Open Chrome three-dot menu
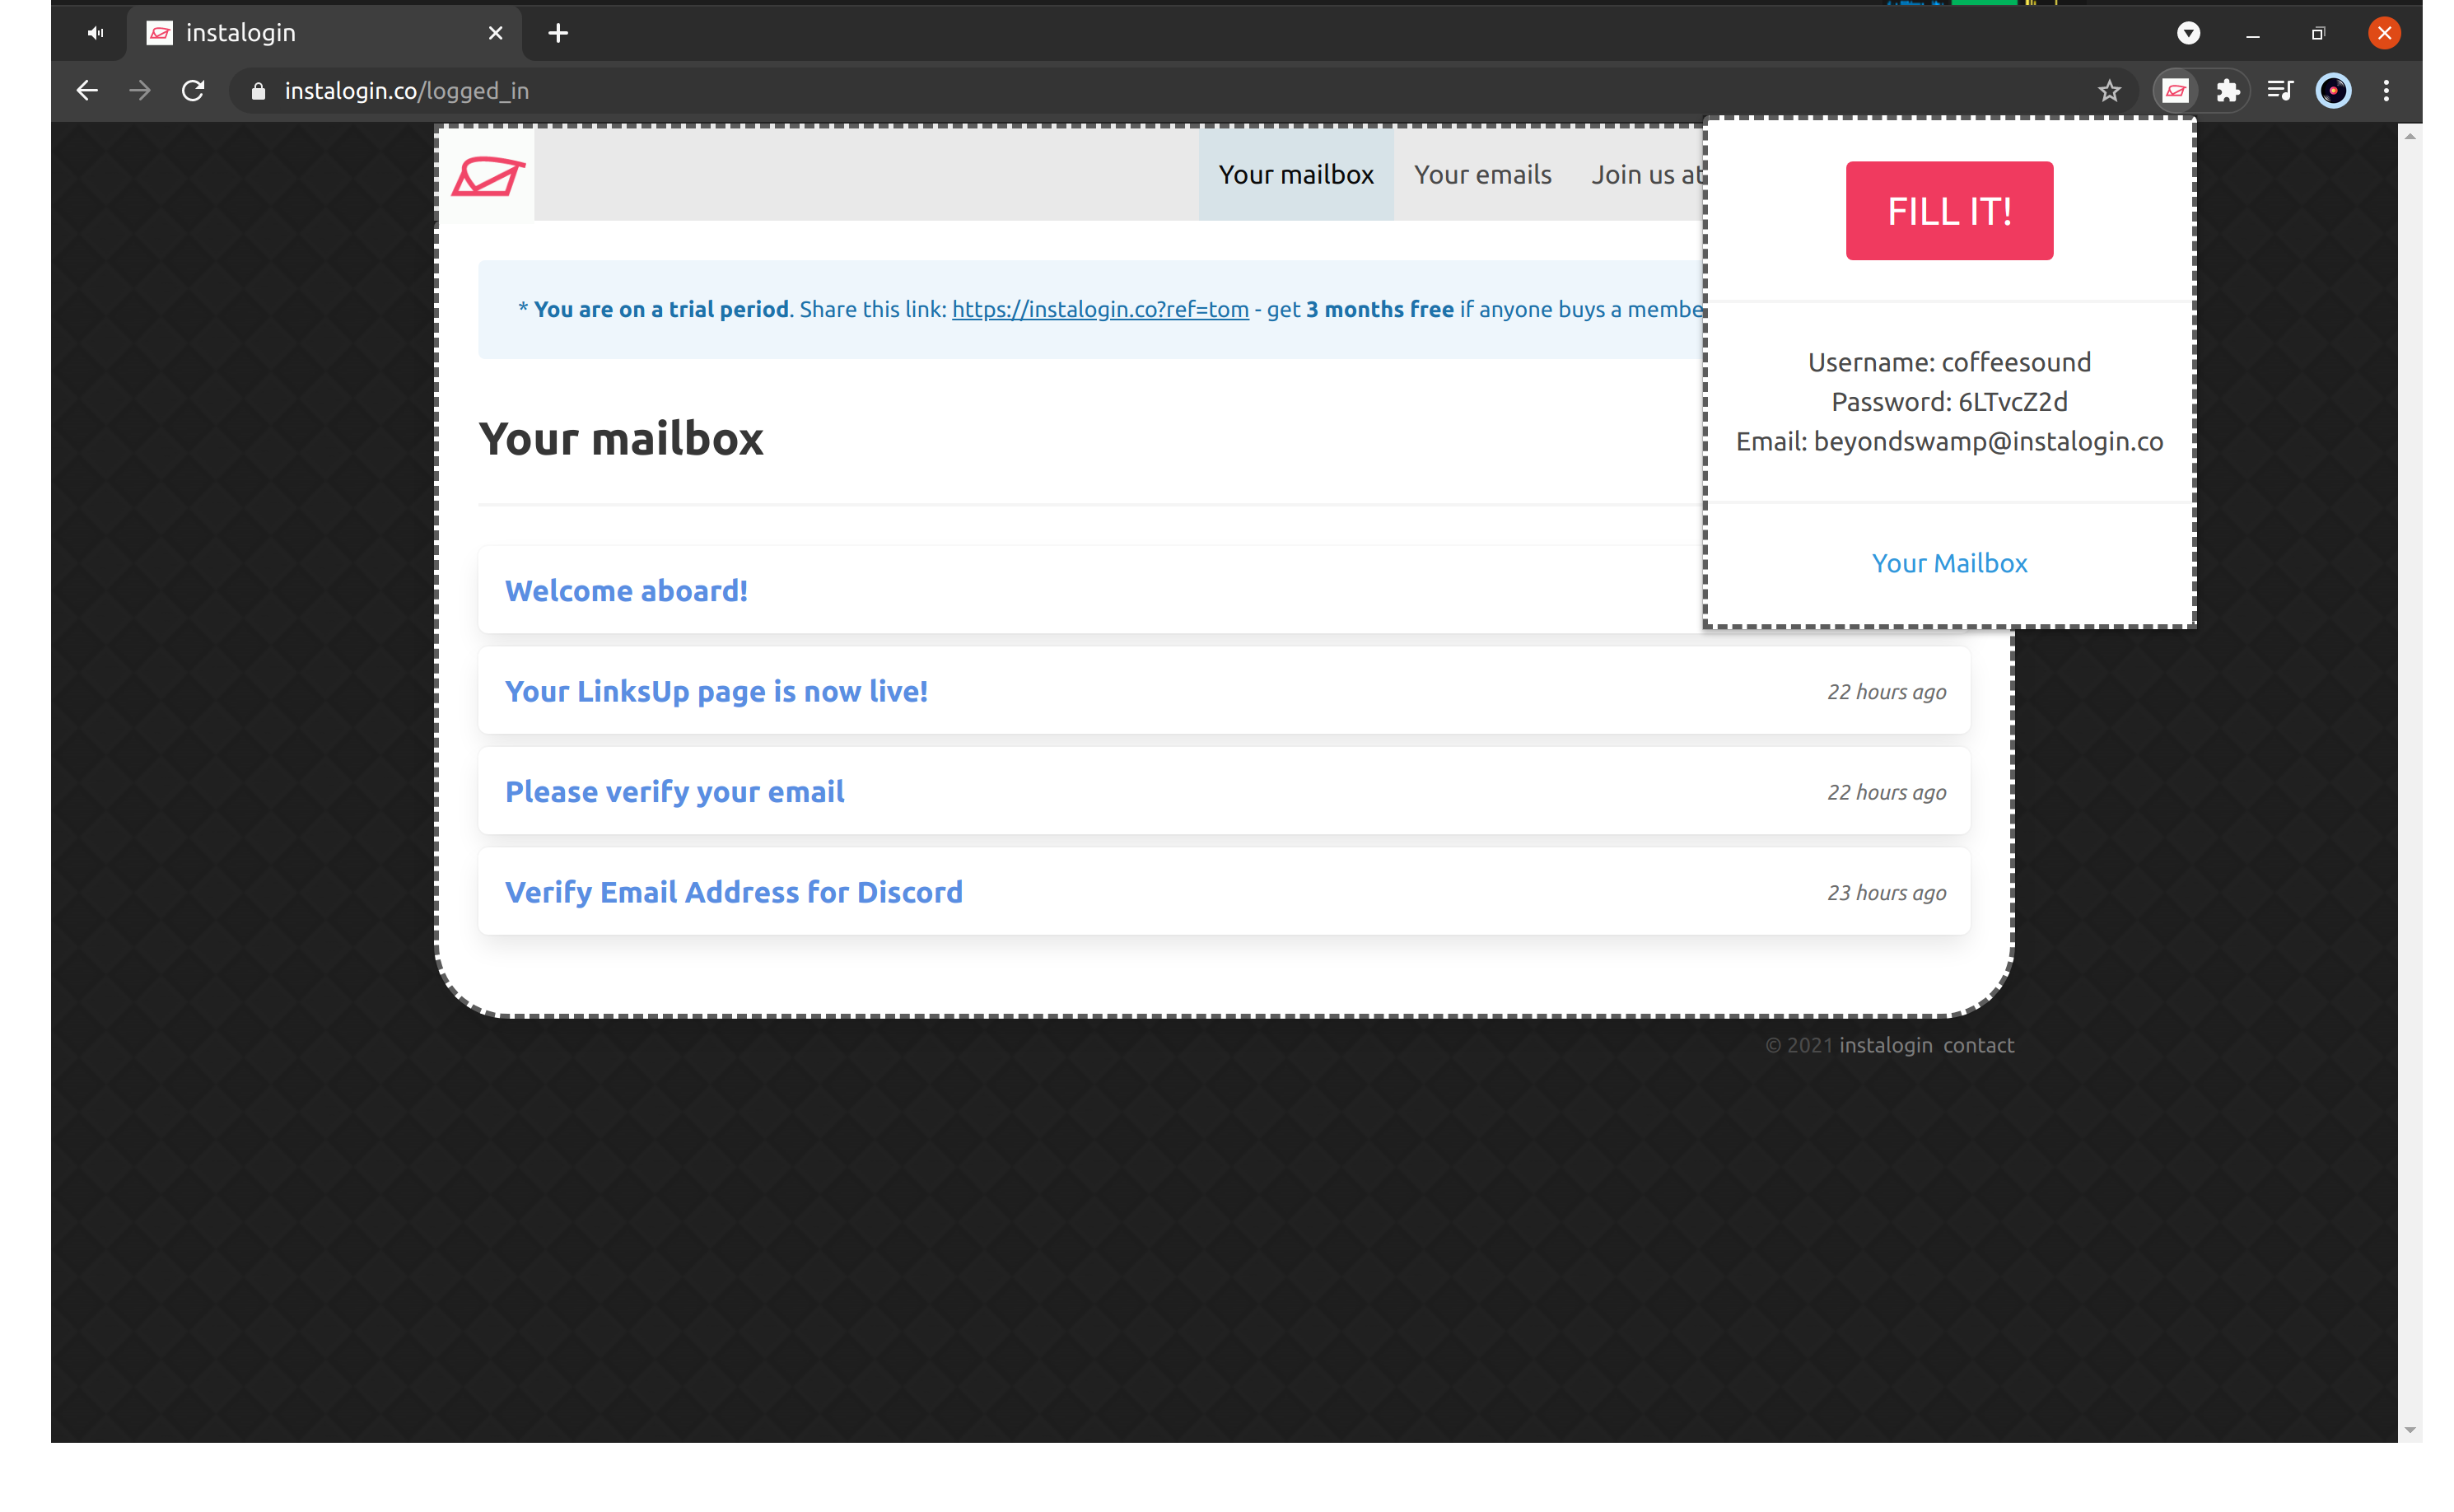2454x1512 pixels. coord(2386,91)
